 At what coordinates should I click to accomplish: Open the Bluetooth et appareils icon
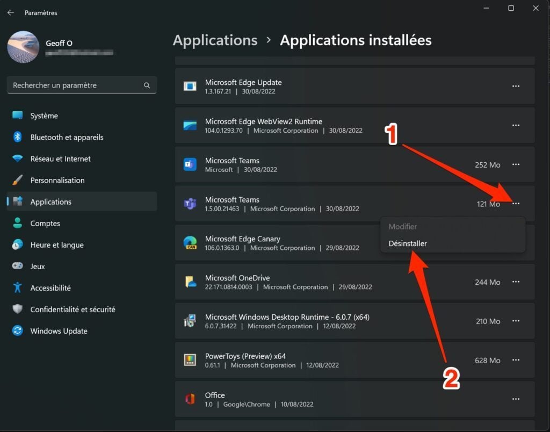click(x=17, y=137)
